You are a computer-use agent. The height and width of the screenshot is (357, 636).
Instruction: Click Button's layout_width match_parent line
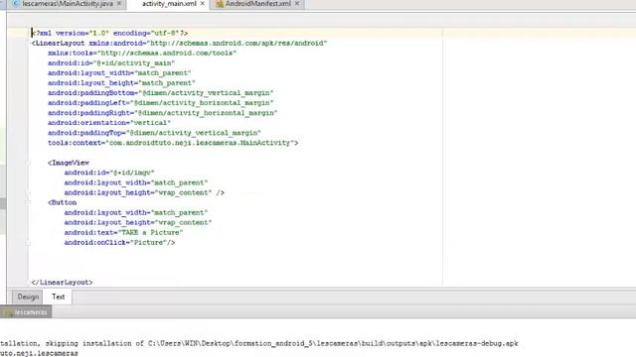[136, 212]
